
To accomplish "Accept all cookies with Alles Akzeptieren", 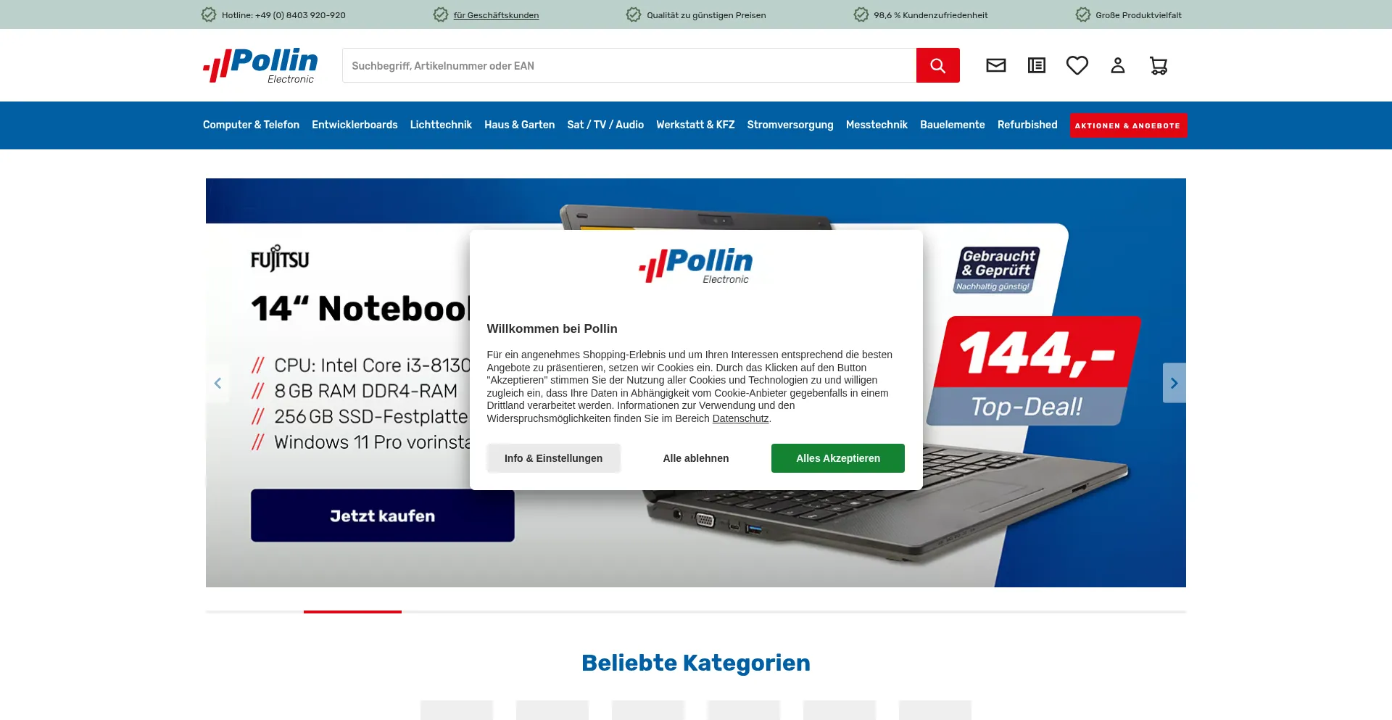I will pyautogui.click(x=838, y=458).
